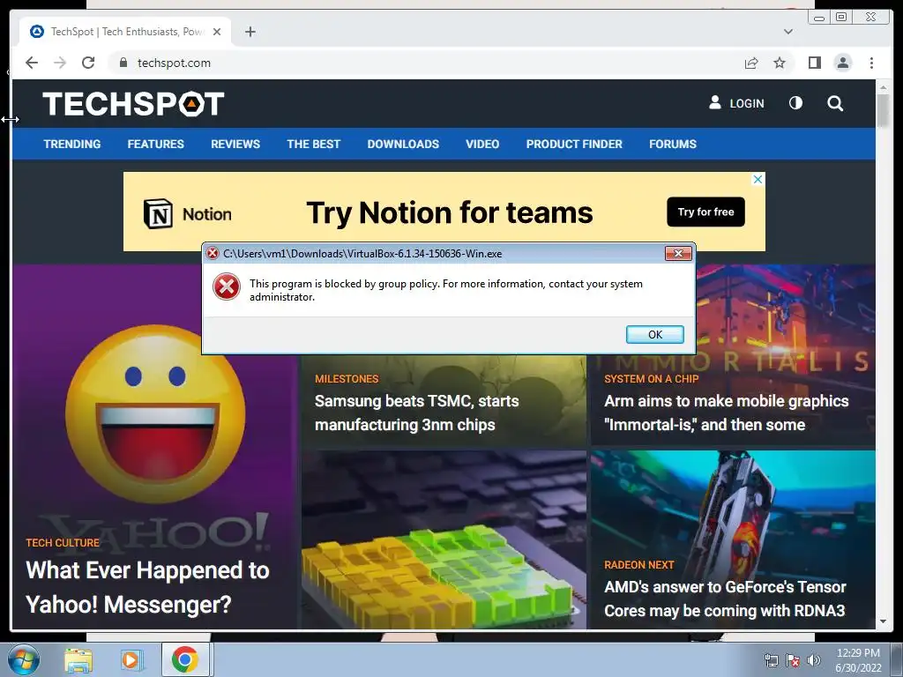
Task: Open the REVIEWS menu
Action: 235,144
